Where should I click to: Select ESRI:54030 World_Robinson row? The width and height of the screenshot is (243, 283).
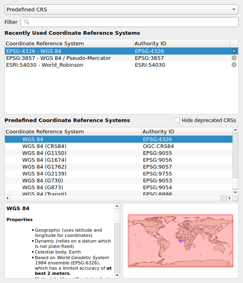45,65
